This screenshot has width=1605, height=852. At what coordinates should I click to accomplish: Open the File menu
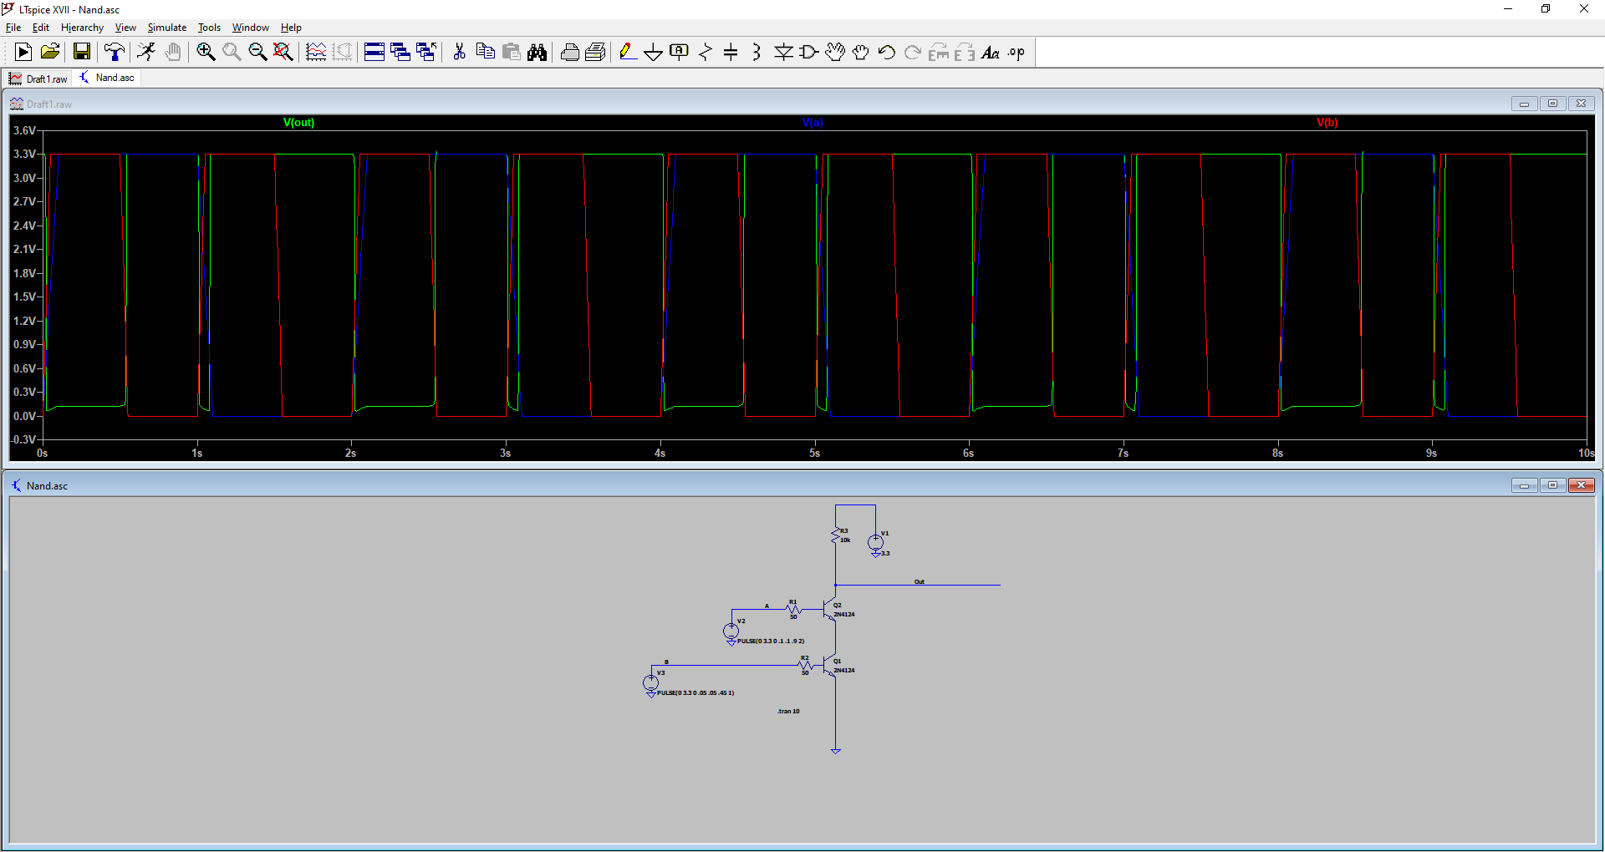pos(13,28)
